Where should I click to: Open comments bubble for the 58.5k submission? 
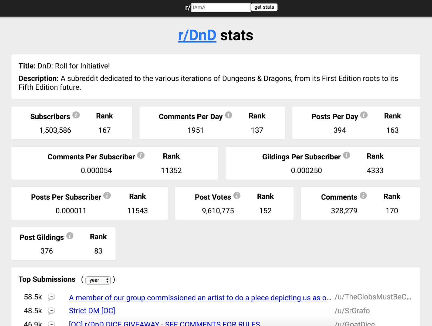tap(51, 297)
